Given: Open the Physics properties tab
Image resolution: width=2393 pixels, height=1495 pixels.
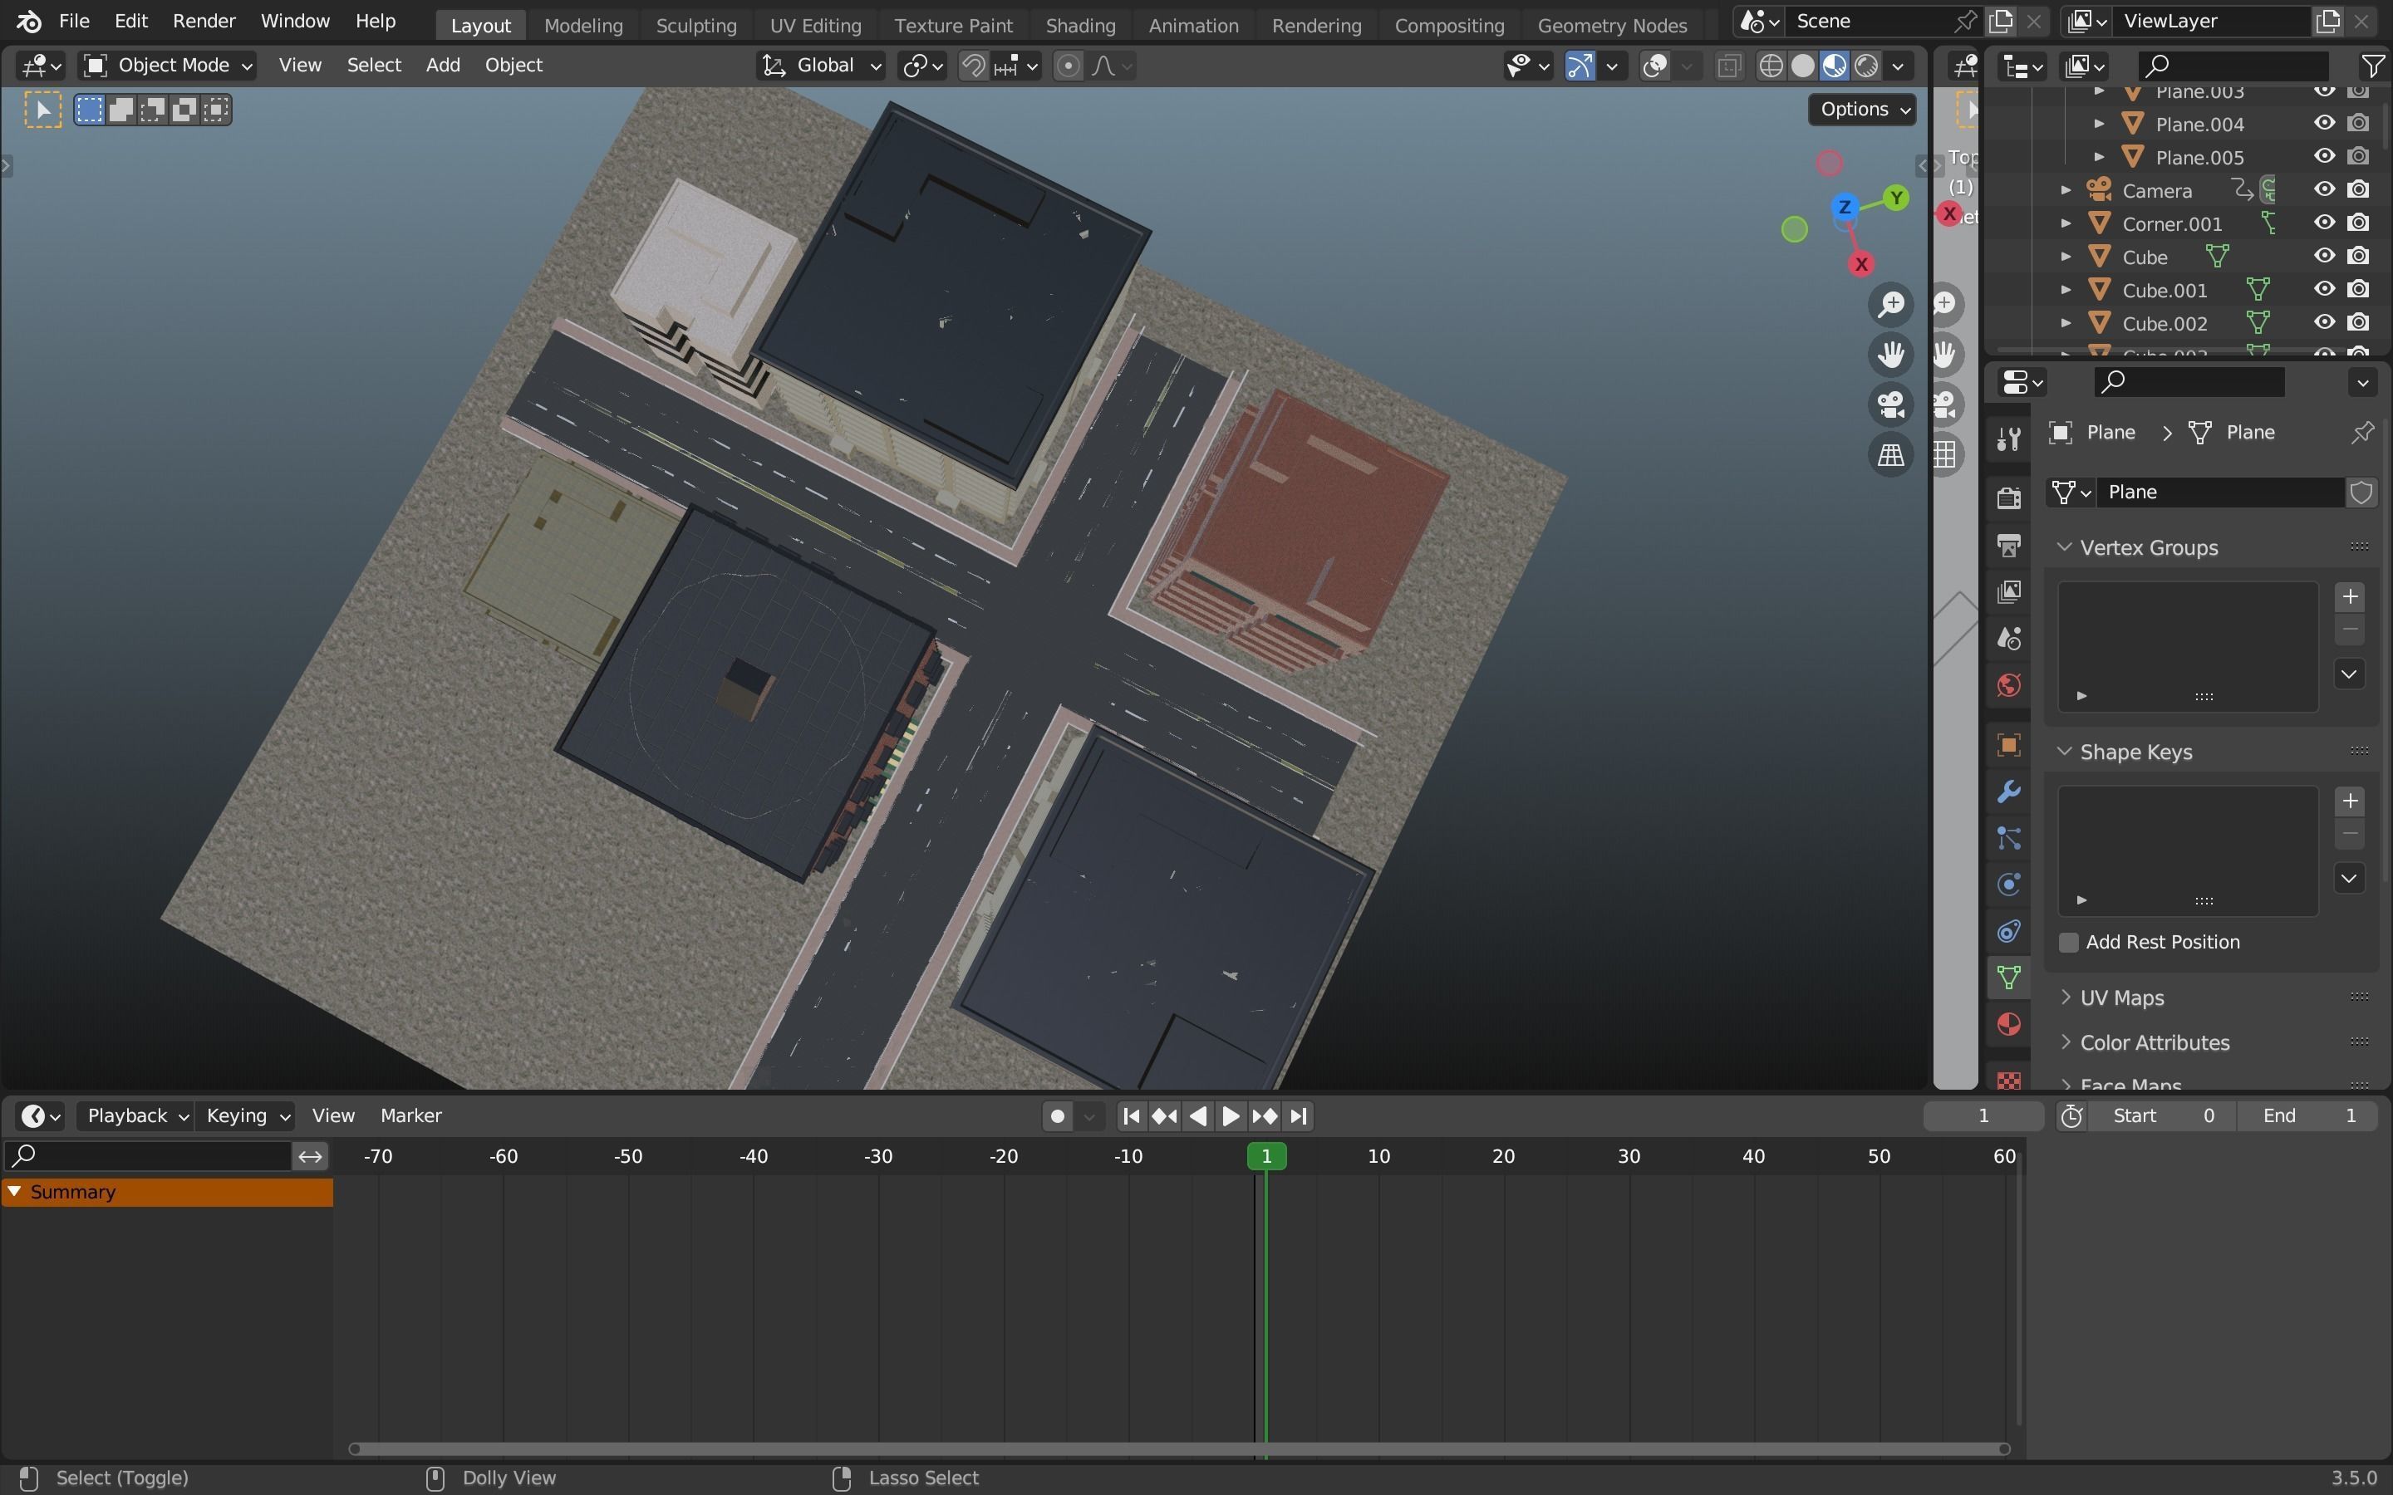Looking at the screenshot, I should pos(2008,884).
